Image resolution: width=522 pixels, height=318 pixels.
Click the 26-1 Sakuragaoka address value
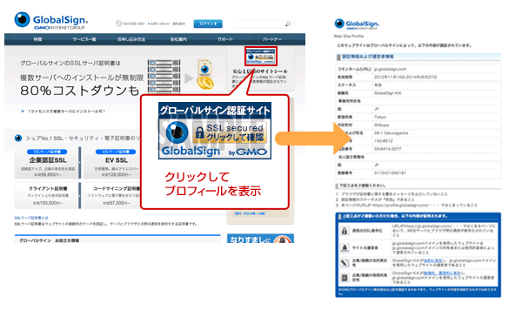[x=391, y=133]
